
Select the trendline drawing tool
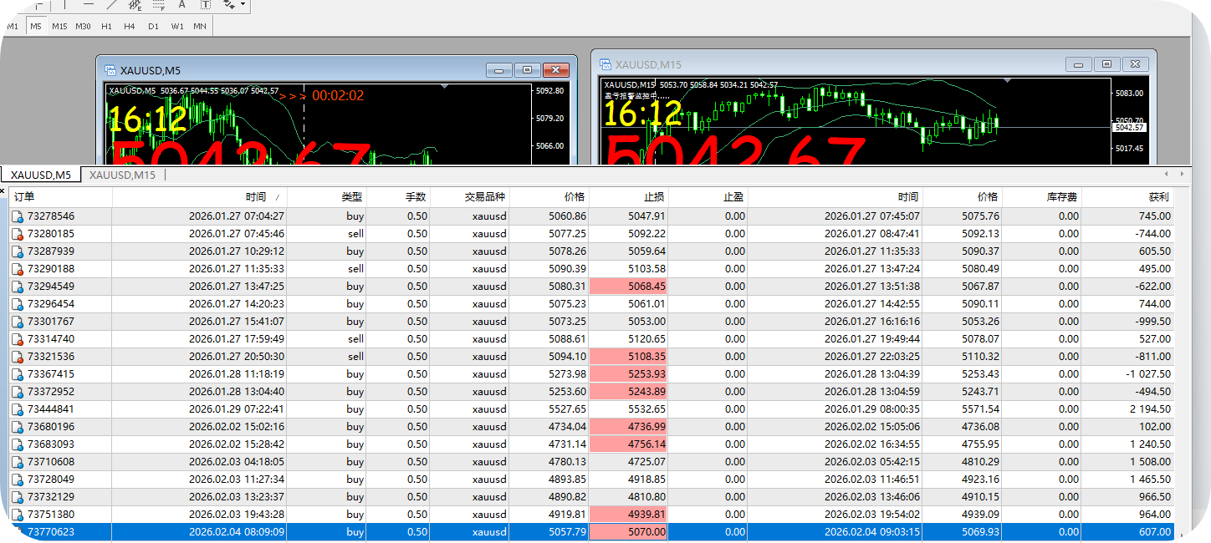112,4
